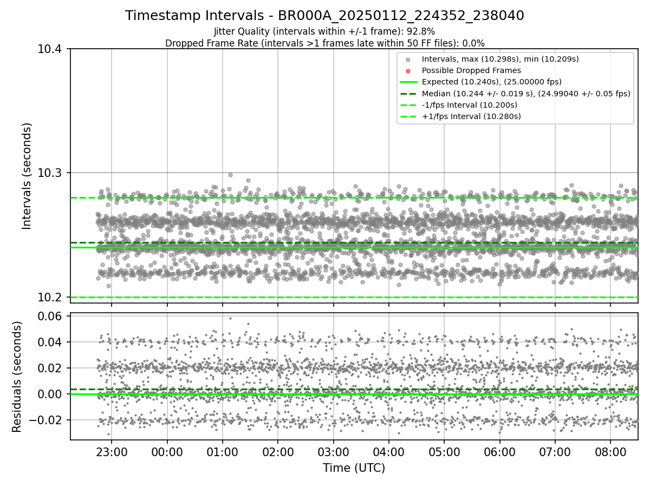Click the 'Time (UTC)' x-axis label

pos(354,468)
